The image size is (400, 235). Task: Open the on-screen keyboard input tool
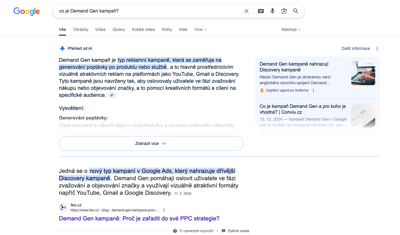[x=261, y=11]
